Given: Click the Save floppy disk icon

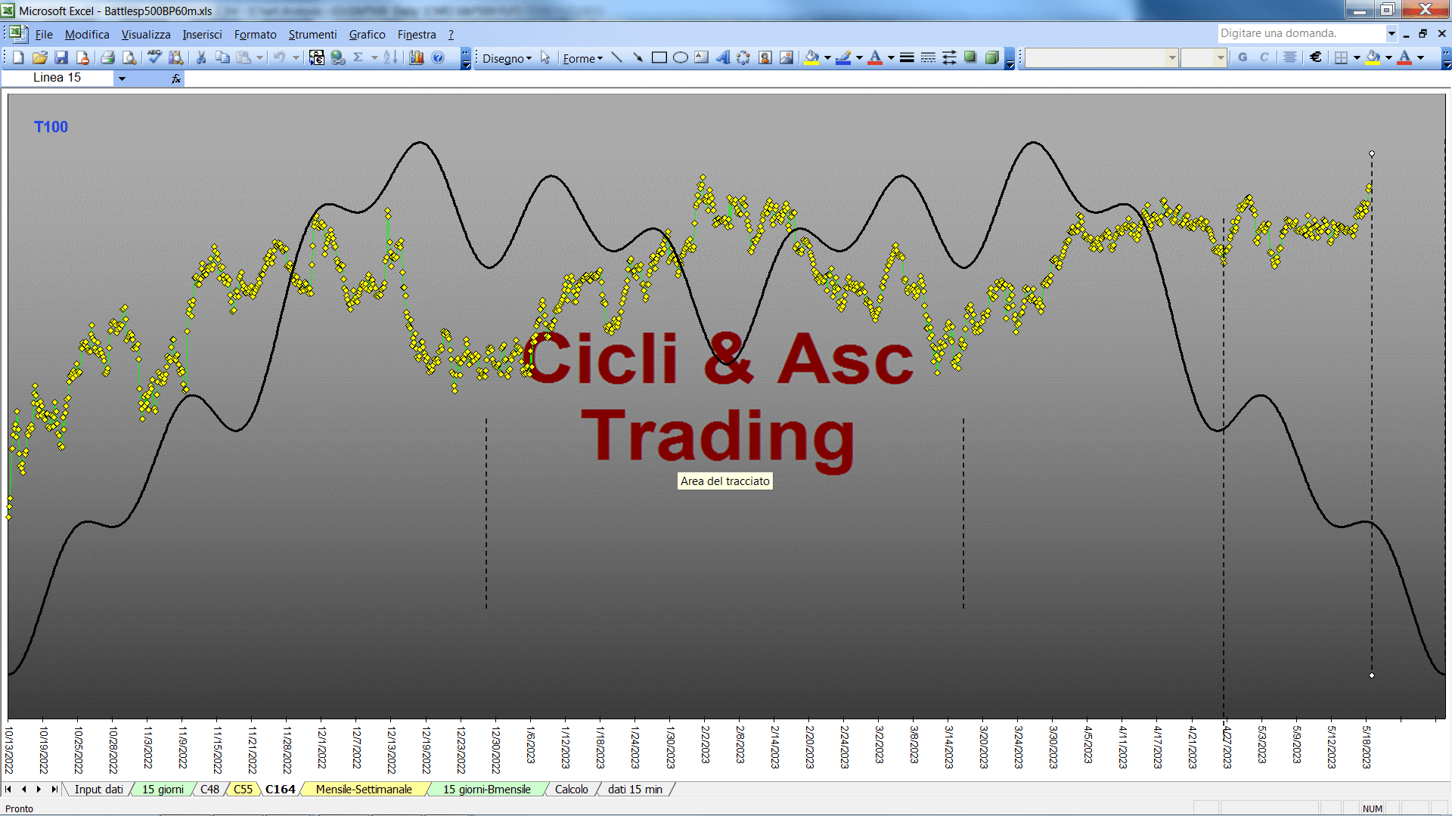Looking at the screenshot, I should [61, 58].
